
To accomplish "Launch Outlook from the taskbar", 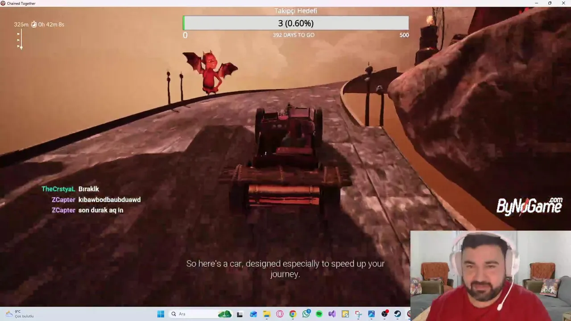I will [253, 314].
